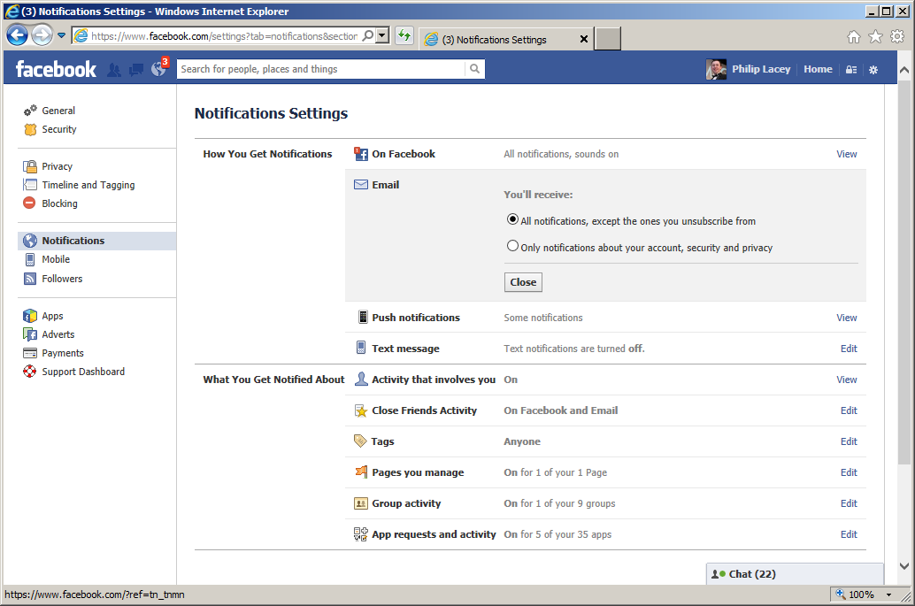The width and height of the screenshot is (915, 606).
Task: Open a new browser tab
Action: 607,39
